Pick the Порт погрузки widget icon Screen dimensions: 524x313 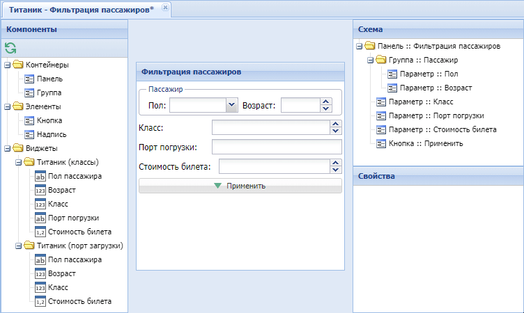pos(40,218)
